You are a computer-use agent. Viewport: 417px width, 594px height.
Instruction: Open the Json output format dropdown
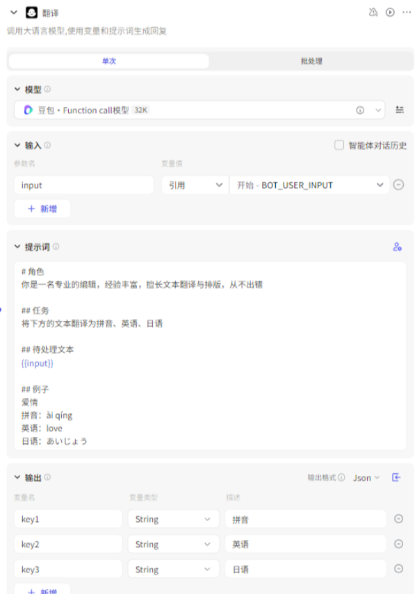point(366,477)
